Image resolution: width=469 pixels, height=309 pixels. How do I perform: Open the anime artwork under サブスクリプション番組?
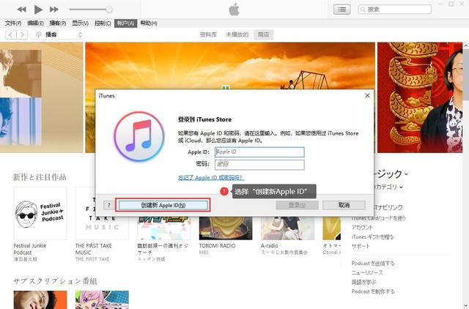102,299
